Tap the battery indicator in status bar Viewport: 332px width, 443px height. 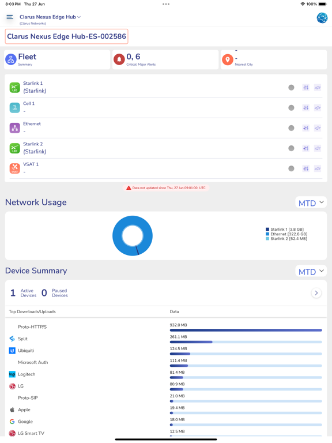322,4
